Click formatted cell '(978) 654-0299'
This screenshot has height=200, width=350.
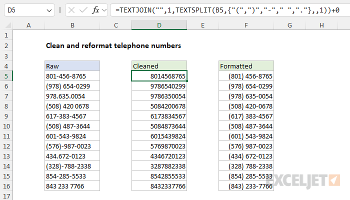tap(246, 86)
